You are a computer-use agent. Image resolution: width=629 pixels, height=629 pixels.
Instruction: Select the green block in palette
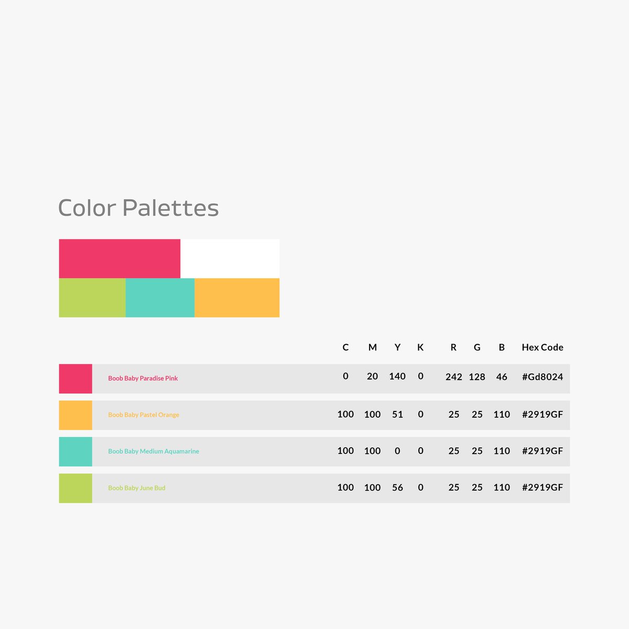click(x=92, y=298)
